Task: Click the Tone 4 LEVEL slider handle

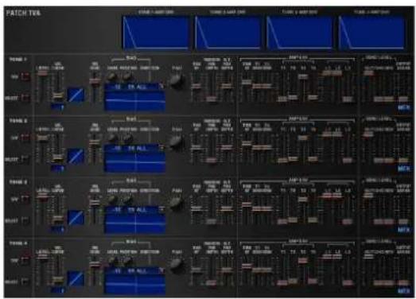Action: [x=42, y=257]
